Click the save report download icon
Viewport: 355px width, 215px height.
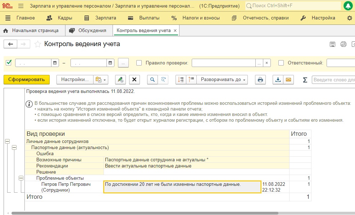coord(278,80)
